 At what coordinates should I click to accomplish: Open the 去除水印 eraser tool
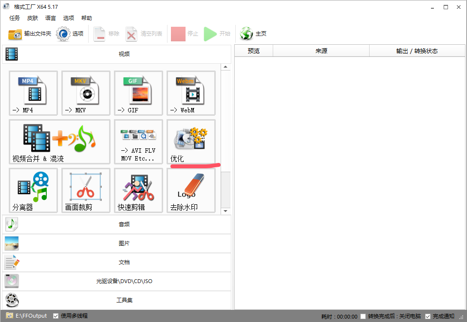coord(191,190)
